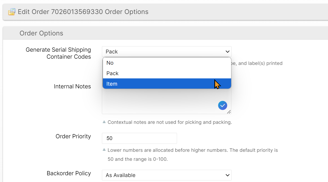Click the chevron of the Serial Shipping Container dropdown

pos(227,52)
